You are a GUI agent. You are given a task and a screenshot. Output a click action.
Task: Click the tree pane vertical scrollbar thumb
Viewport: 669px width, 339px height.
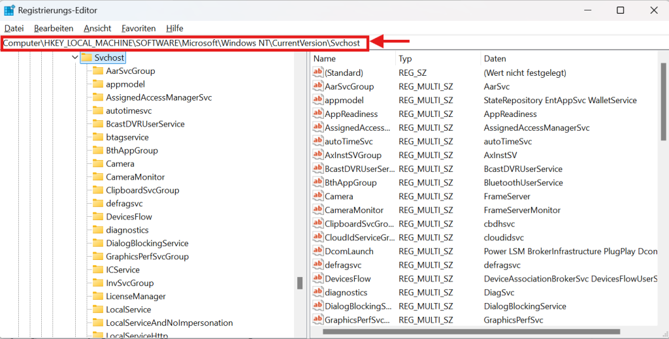pos(300,283)
